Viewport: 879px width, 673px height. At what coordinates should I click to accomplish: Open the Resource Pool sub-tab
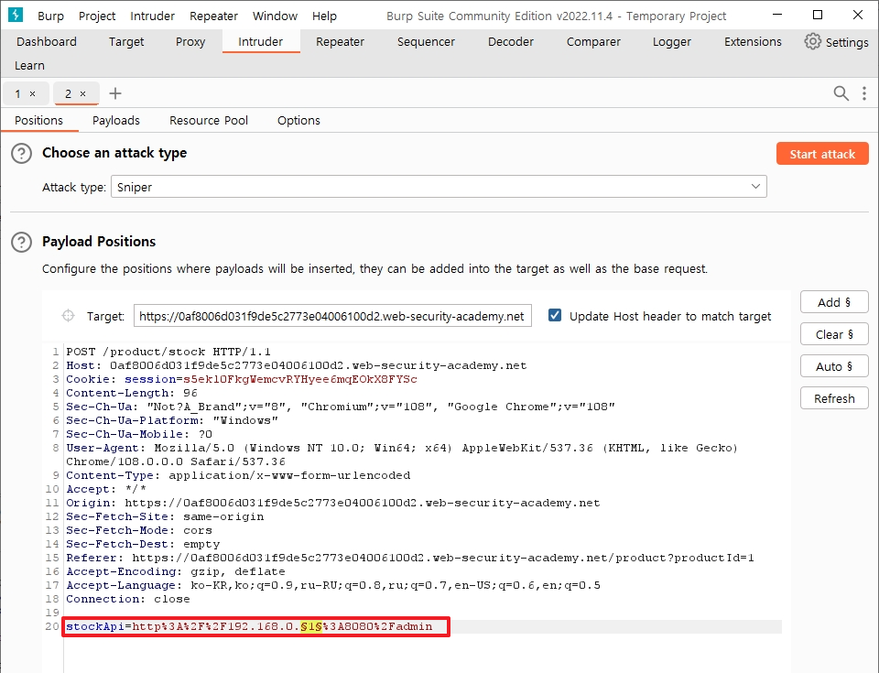209,120
